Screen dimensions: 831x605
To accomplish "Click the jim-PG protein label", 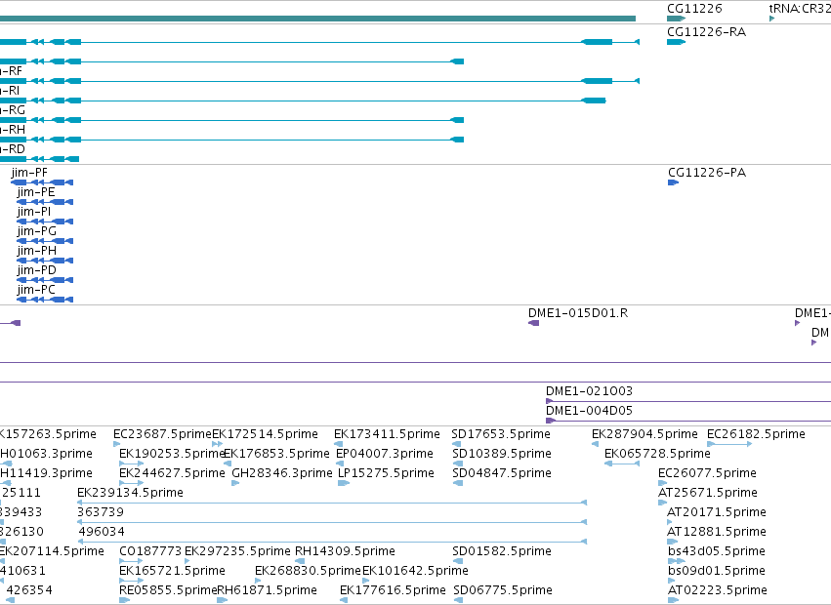I will (36, 231).
